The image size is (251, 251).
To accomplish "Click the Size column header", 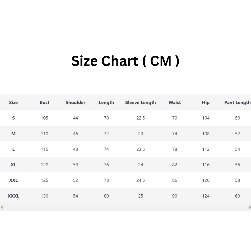I will coord(13,102).
